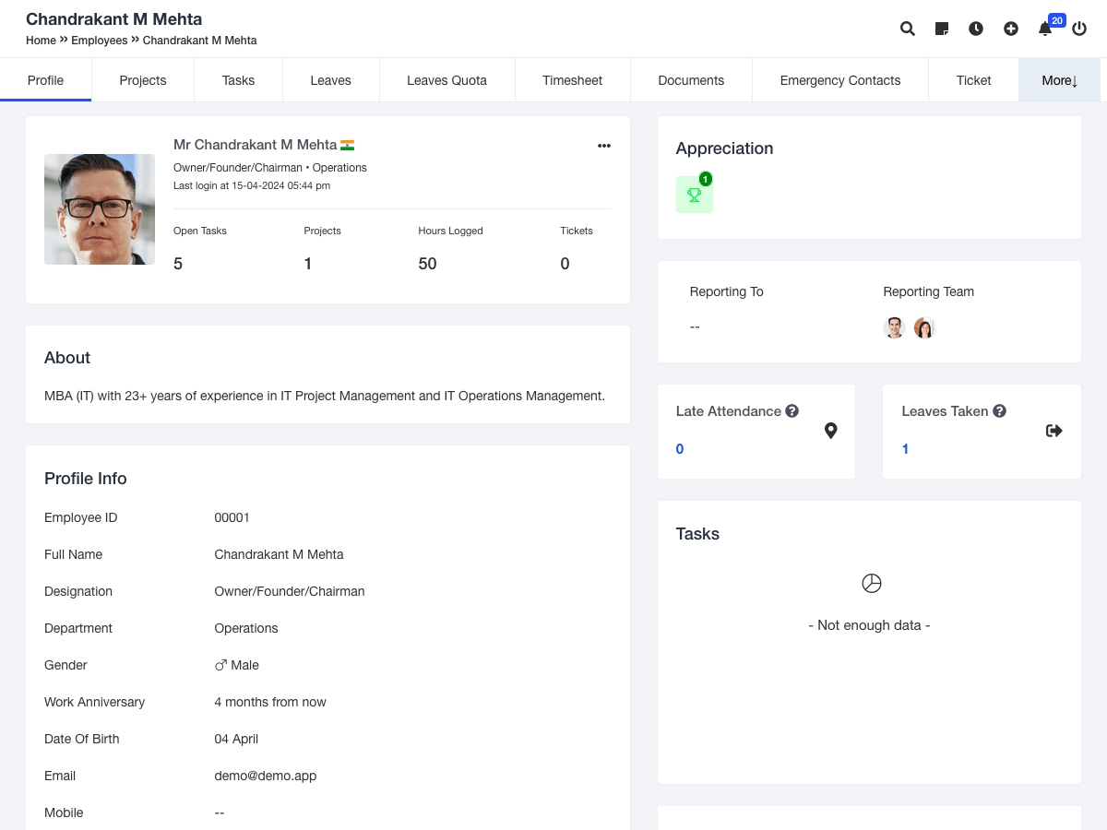This screenshot has width=1107, height=830.
Task: Select the first Reporting Team avatar
Action: (894, 327)
